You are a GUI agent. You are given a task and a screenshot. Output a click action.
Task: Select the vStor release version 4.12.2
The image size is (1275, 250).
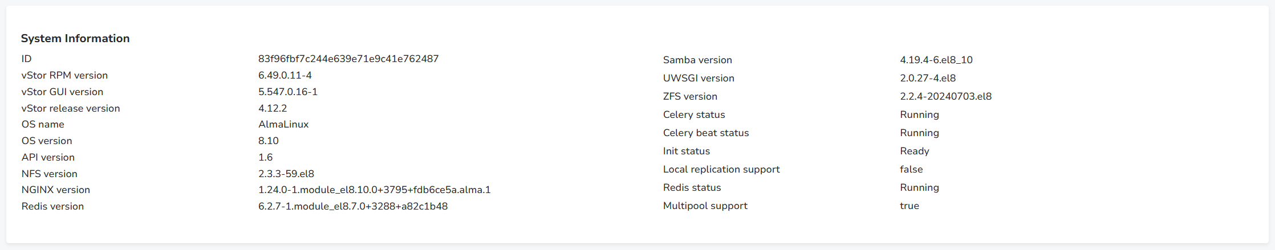pos(273,108)
